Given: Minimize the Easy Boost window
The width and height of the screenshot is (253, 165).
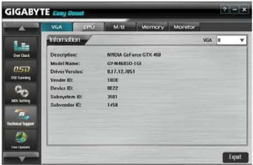Looking at the screenshot, I should tap(234, 10).
